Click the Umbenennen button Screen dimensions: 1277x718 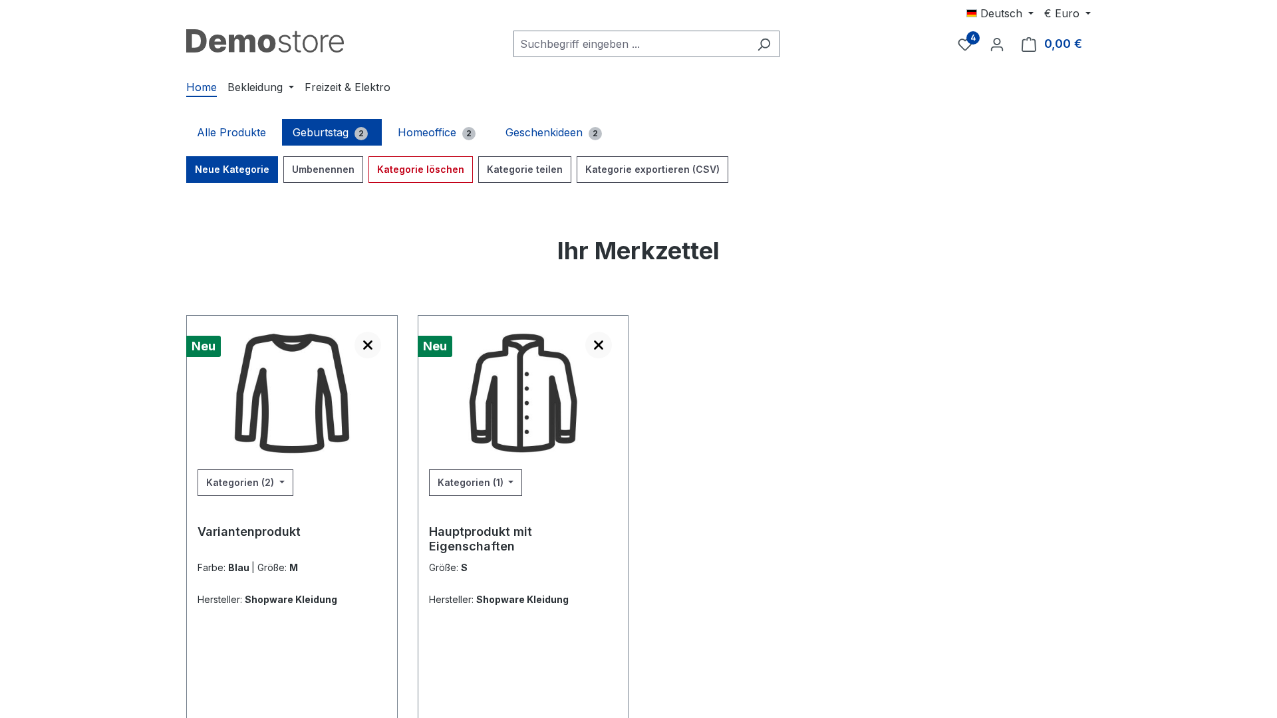point(323,170)
